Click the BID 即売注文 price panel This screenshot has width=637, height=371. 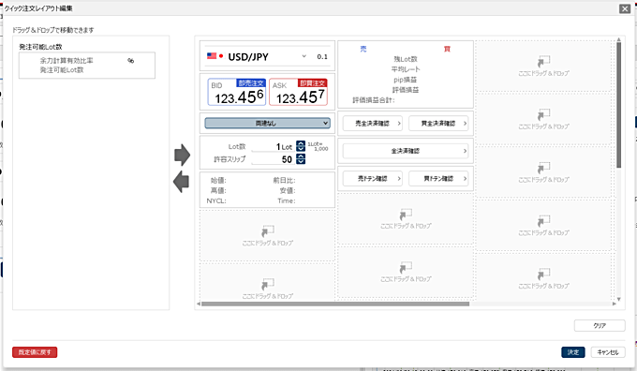pyautogui.click(x=237, y=92)
